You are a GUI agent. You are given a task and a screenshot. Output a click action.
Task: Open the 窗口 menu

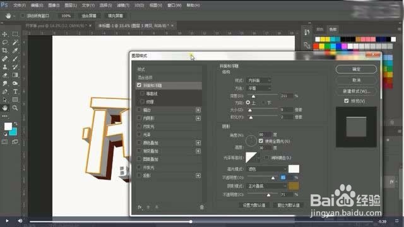coord(174,5)
